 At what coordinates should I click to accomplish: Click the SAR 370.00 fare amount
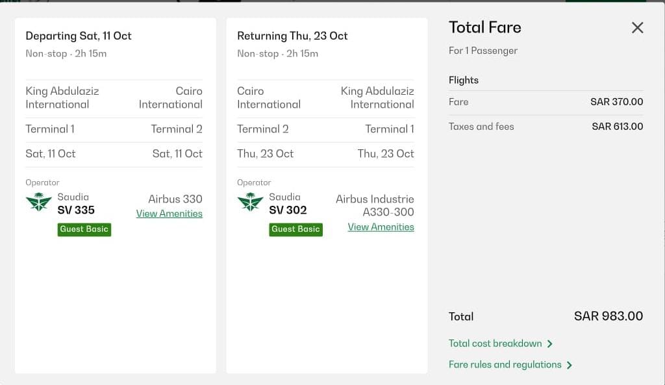[x=616, y=102]
